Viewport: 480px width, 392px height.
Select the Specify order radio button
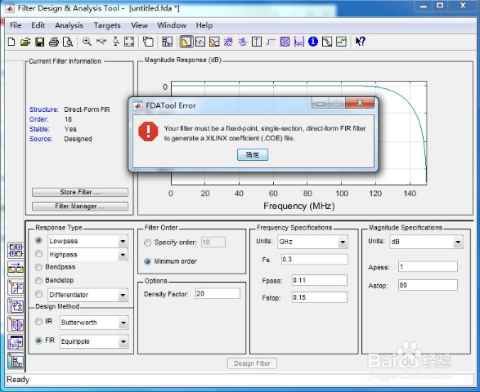click(147, 243)
